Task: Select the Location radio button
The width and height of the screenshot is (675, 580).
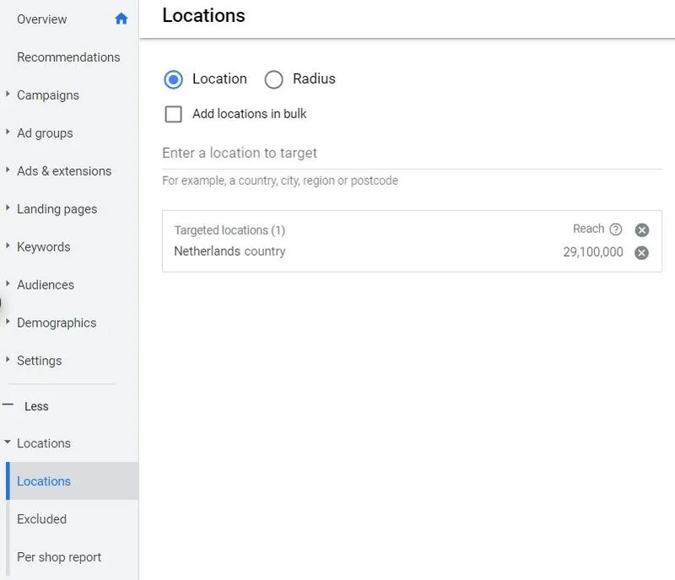Action: coord(174,79)
